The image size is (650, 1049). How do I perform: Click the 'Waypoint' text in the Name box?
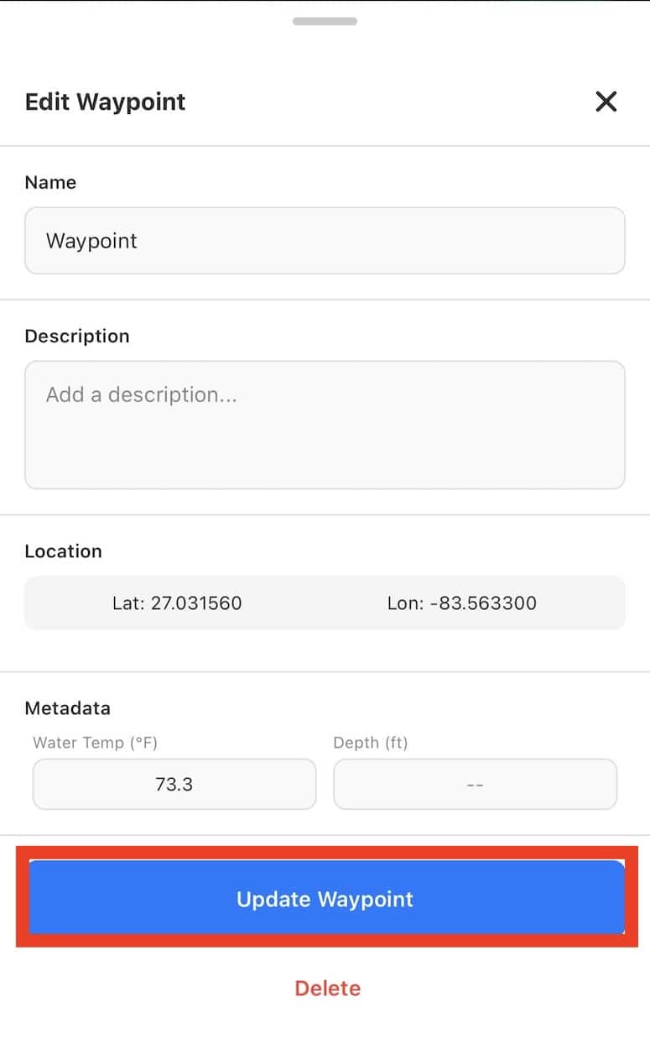point(91,241)
